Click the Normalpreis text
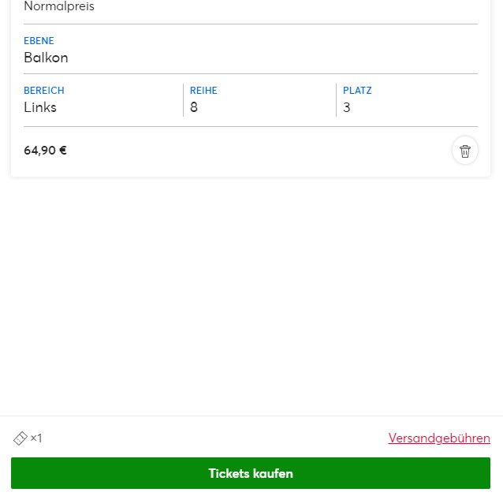503x496 pixels. 59,6
